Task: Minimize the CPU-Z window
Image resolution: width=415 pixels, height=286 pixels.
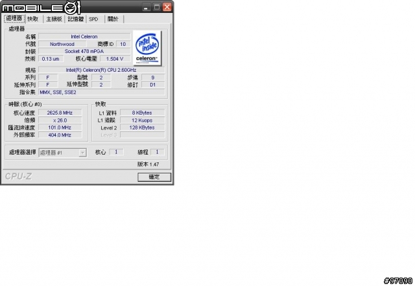Action: click(x=145, y=7)
